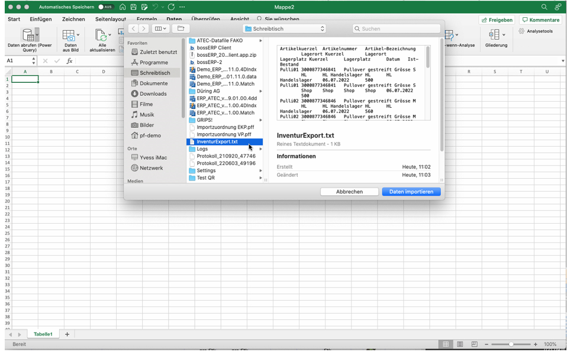
Task: Open the Schreibtisch location dropdown
Action: [x=285, y=28]
